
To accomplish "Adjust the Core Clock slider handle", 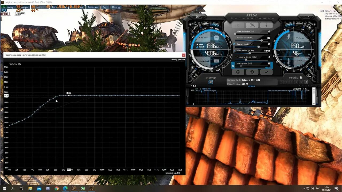I will pos(250,53).
